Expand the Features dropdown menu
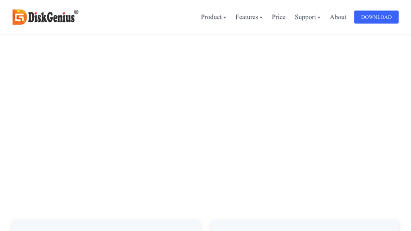Viewport: 411px width, 231px height. (x=249, y=17)
